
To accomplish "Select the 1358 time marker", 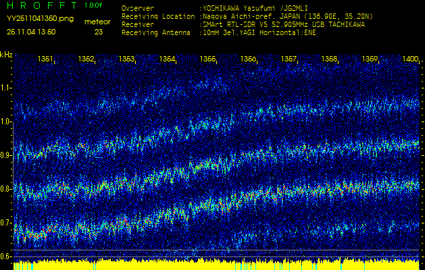I will pyautogui.click(x=329, y=59).
